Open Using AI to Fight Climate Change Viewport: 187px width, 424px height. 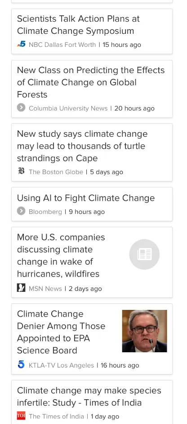[x=86, y=198]
